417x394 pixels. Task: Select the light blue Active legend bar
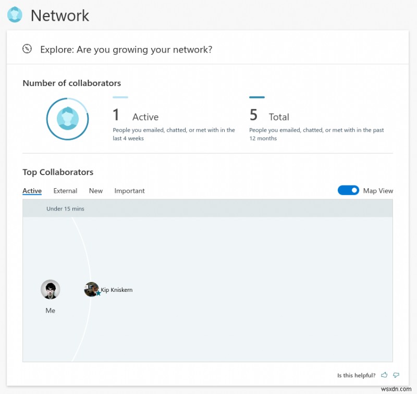[x=120, y=97]
